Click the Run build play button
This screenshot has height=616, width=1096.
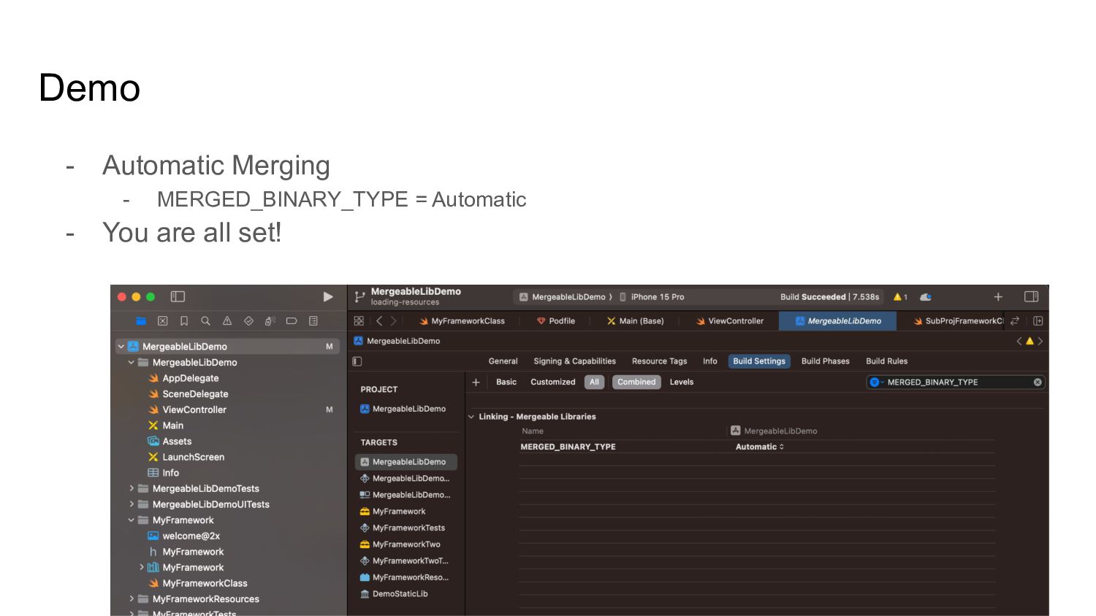coord(328,297)
